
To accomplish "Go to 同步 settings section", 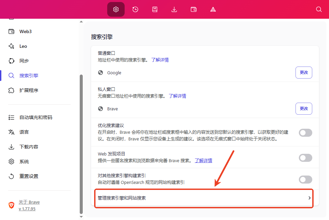I will [24, 61].
